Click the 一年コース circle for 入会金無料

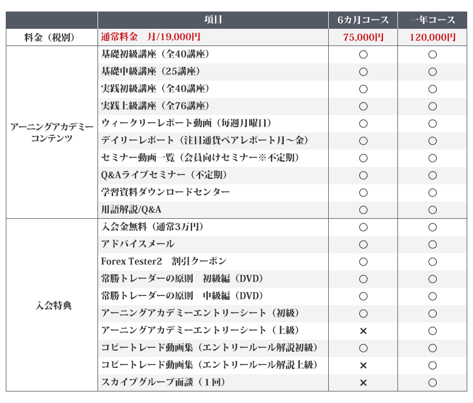(432, 227)
